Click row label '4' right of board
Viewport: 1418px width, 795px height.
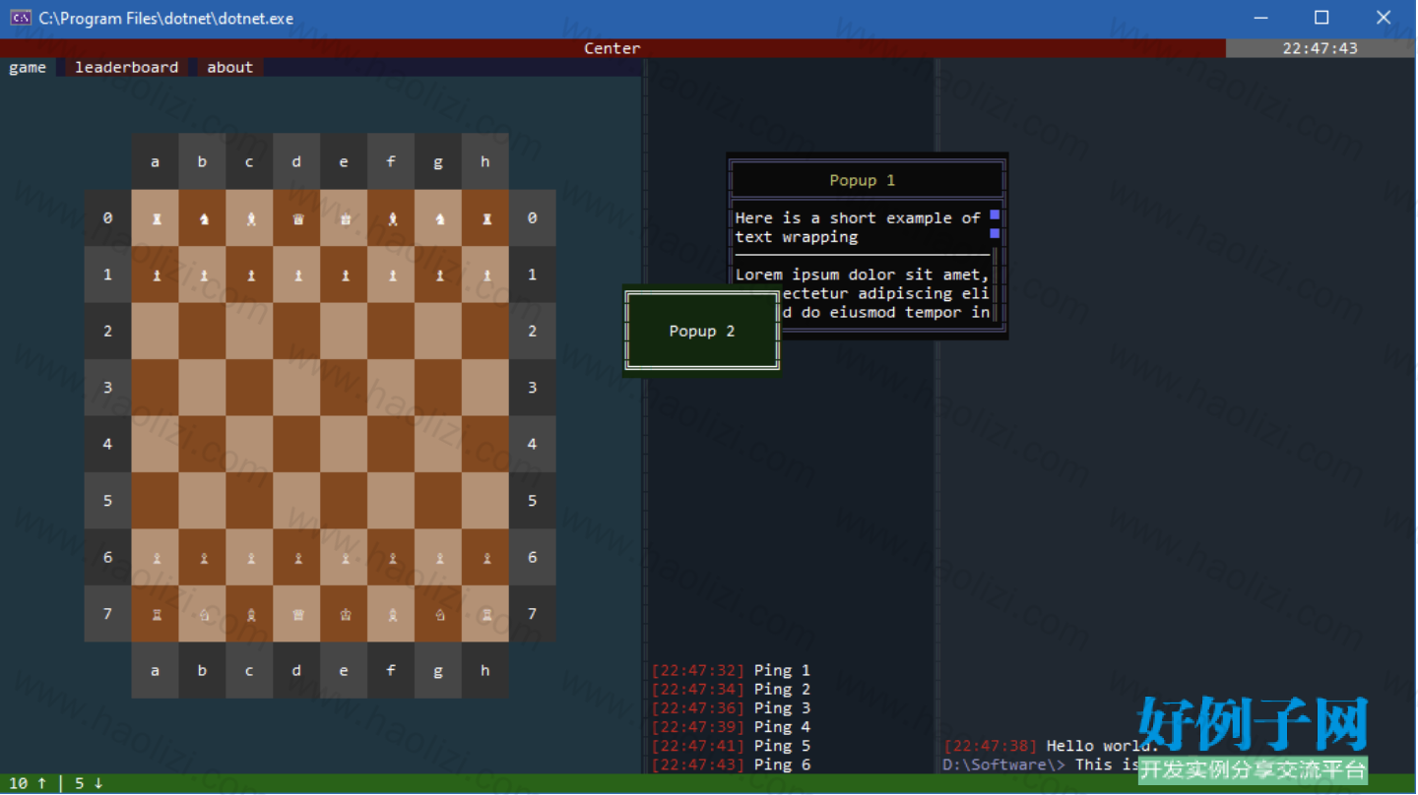(x=533, y=445)
